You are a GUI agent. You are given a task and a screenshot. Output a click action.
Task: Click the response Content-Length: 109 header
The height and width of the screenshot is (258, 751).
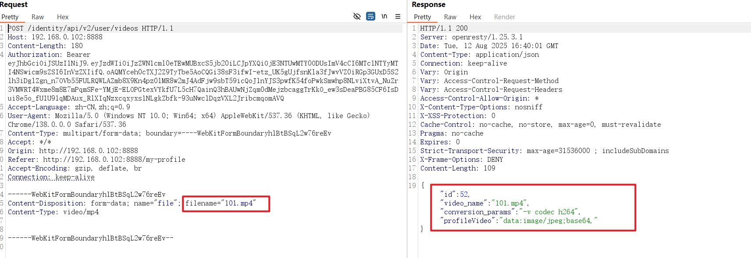click(458, 168)
